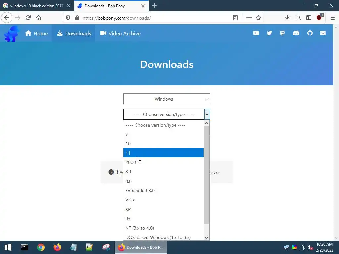Switch to windows 10 black edition tab
This screenshot has width=339, height=254.
[x=37, y=6]
